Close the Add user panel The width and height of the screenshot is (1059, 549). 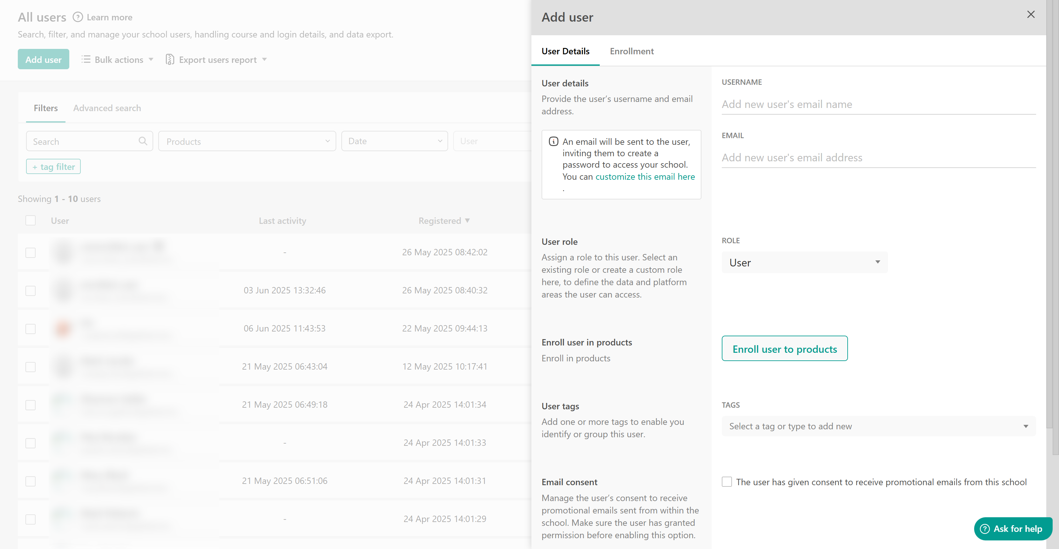point(1031,15)
